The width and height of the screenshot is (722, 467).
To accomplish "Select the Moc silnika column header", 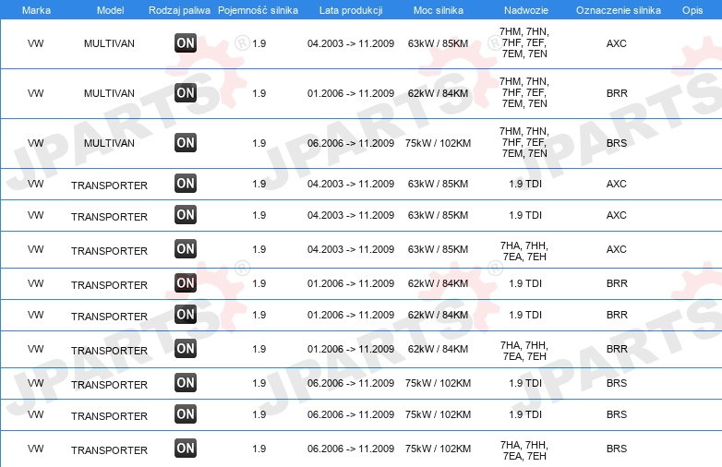I will coord(439,10).
